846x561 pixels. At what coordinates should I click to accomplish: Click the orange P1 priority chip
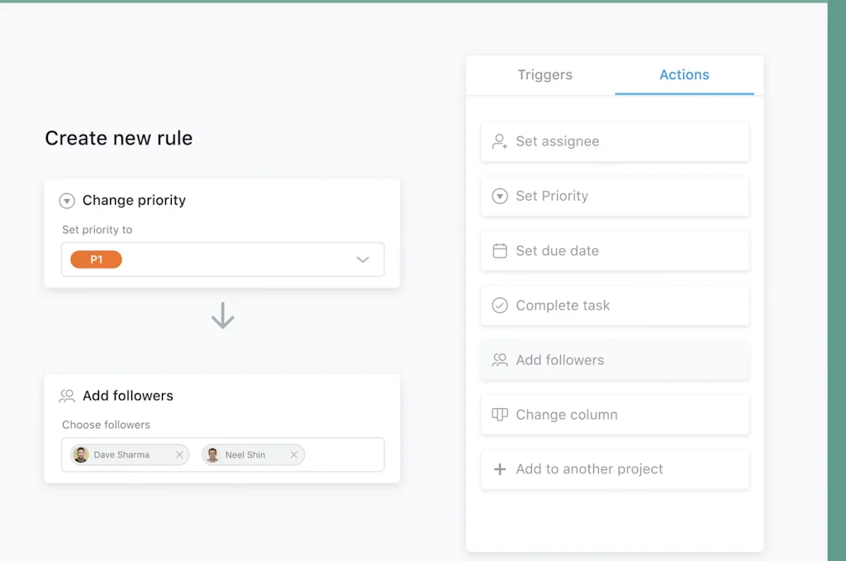tap(95, 259)
